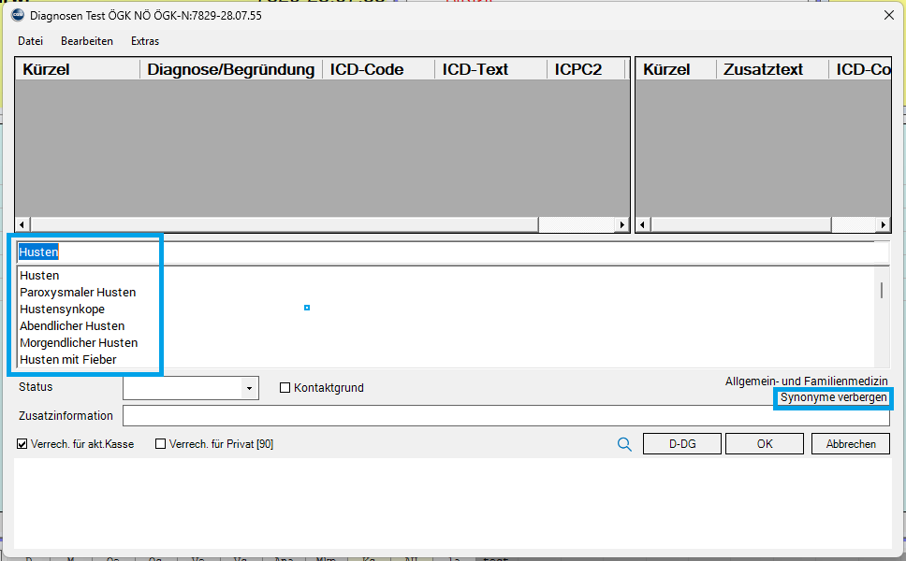
Task: Select 'Paroxysmaler Husten' from suggestion list
Action: click(x=78, y=293)
